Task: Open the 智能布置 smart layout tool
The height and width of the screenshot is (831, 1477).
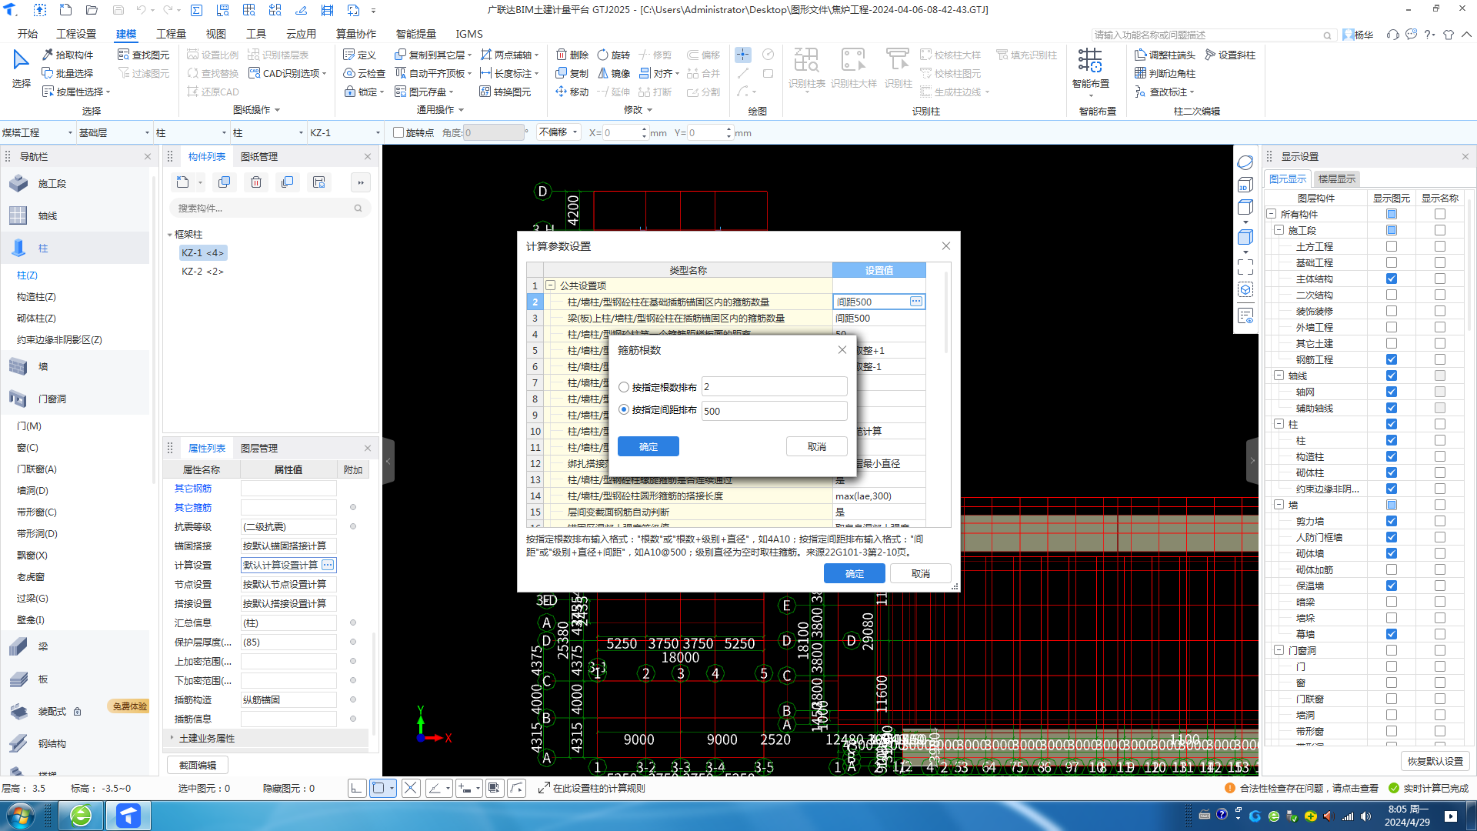Action: click(1090, 70)
